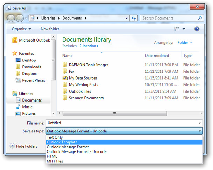Screen dimensions: 213x170
Task: Open the change view options dropdown
Action: (184, 29)
